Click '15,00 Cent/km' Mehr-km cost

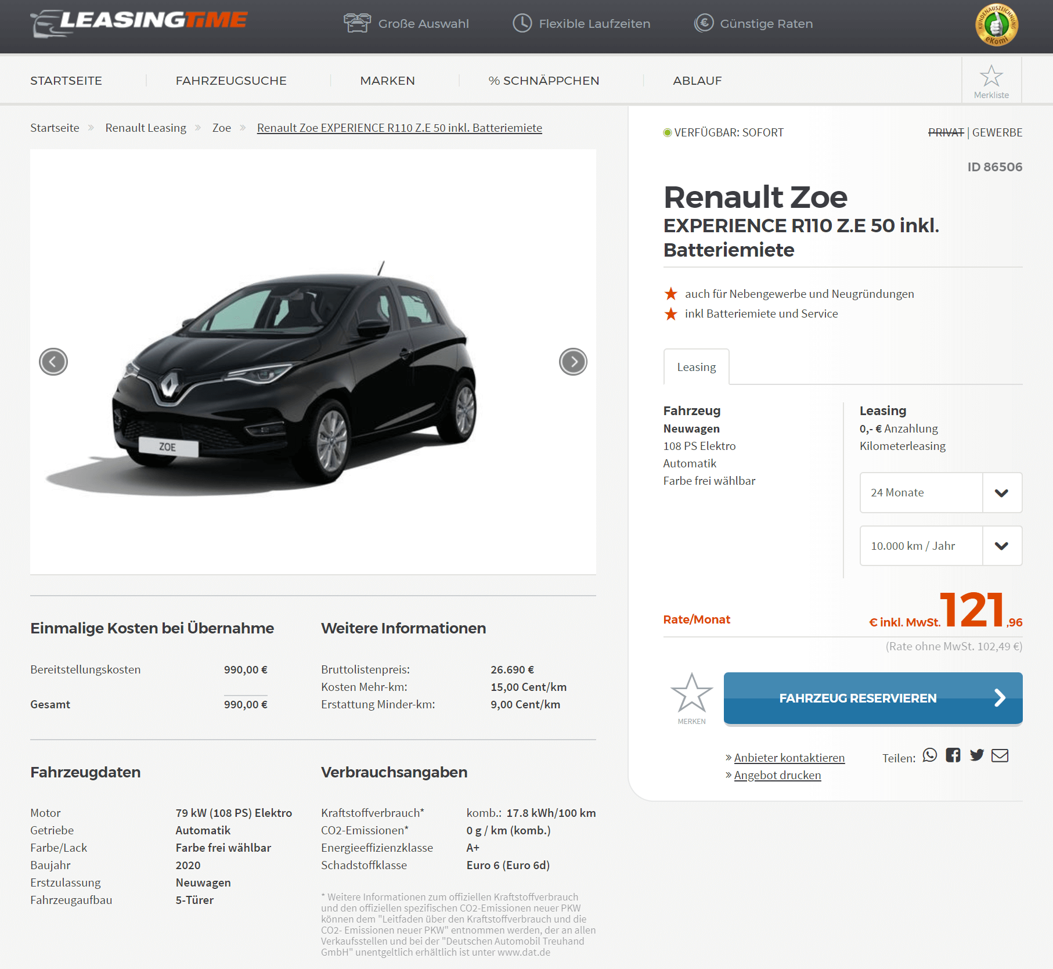tap(528, 687)
